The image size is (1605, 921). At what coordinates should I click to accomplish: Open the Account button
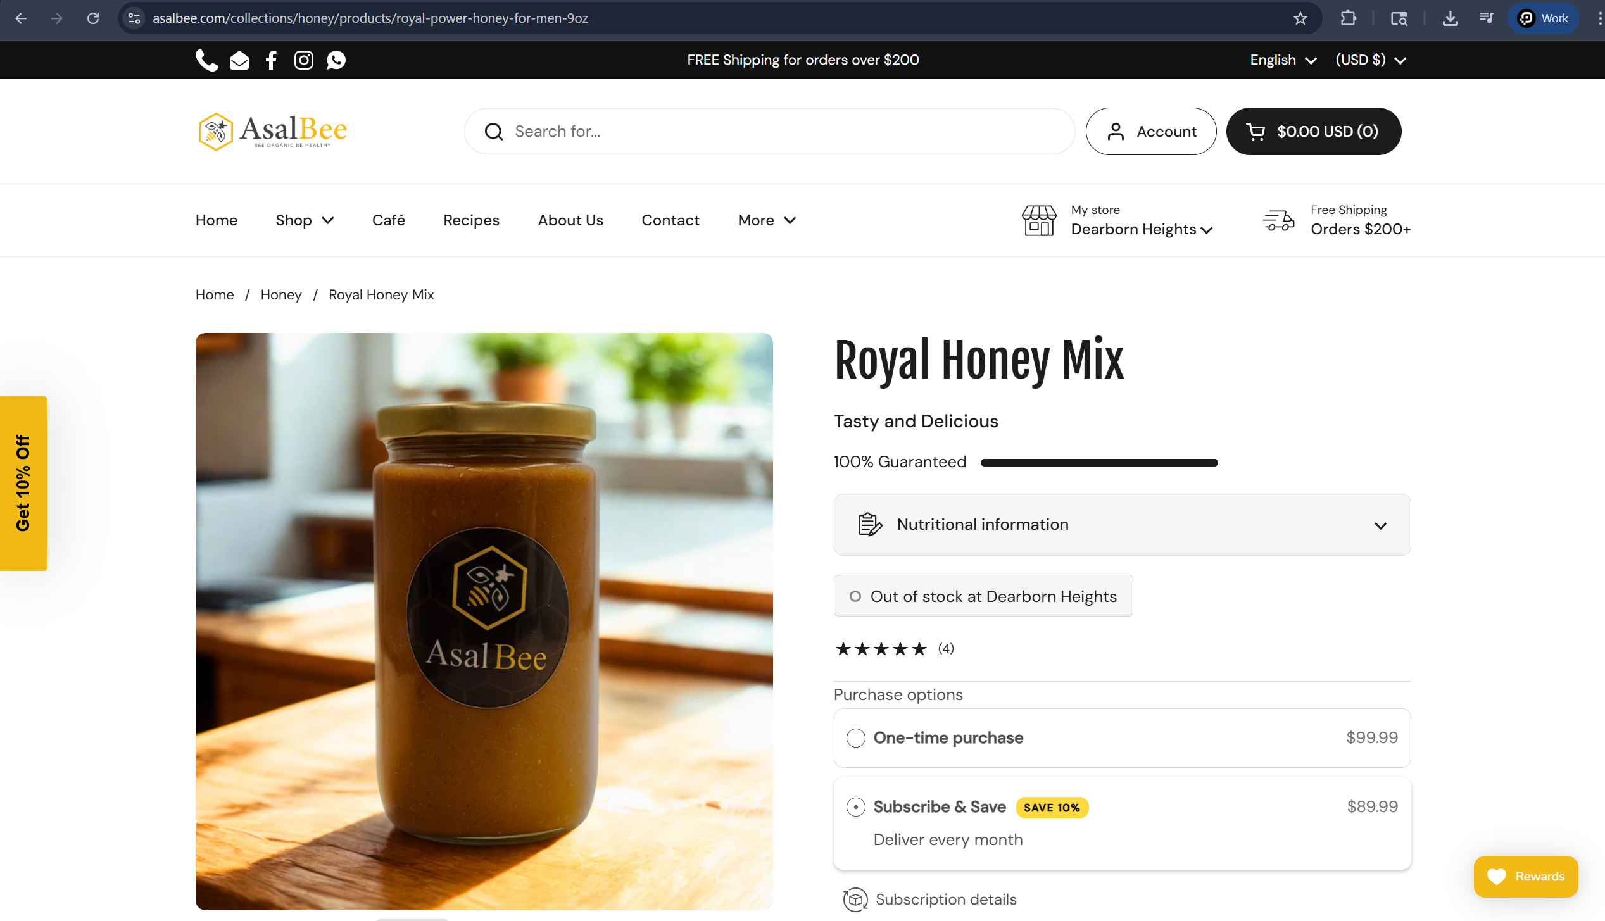pyautogui.click(x=1151, y=132)
